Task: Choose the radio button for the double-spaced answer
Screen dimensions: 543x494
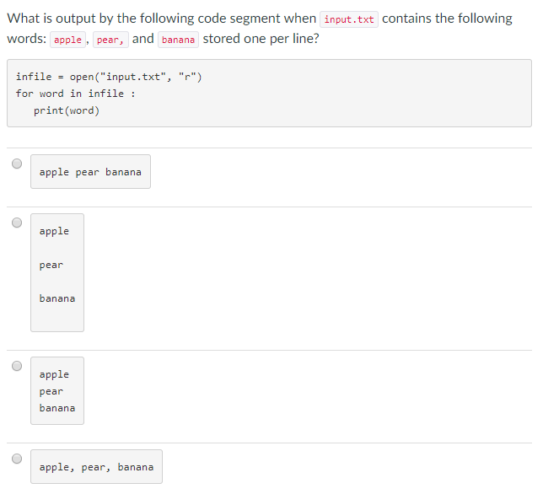Action: point(17,223)
